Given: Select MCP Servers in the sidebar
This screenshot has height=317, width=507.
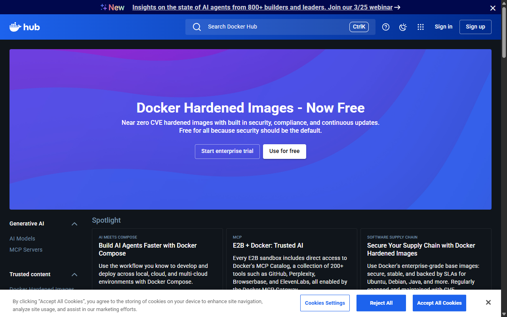Looking at the screenshot, I should (x=26, y=250).
